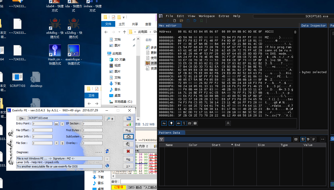Click the ImHex bookmark toolbar icon
This screenshot has width=334, height=190.
[201, 21]
